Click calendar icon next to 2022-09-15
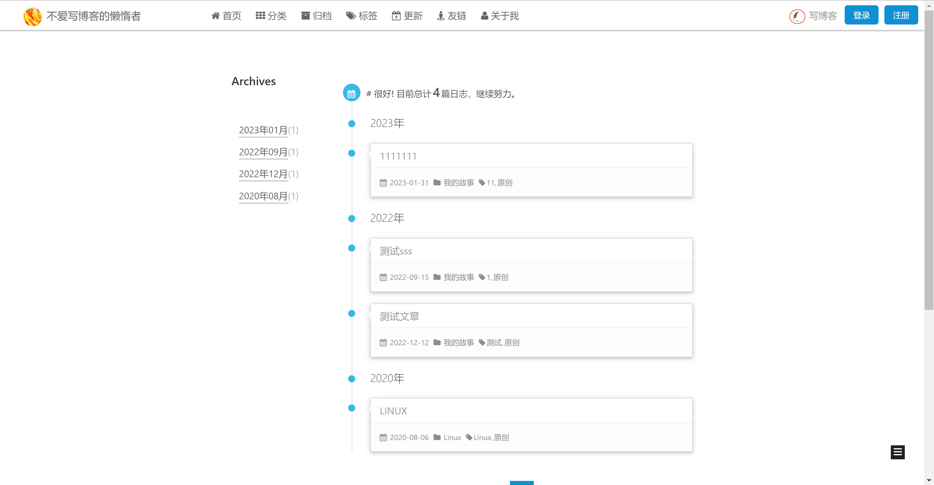Screen dimensions: 934x485 (x=383, y=277)
